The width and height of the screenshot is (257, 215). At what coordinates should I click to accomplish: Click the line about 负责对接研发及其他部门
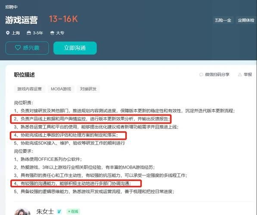tap(124, 111)
